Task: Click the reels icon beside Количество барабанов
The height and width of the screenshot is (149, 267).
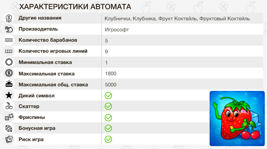Action: point(9,40)
